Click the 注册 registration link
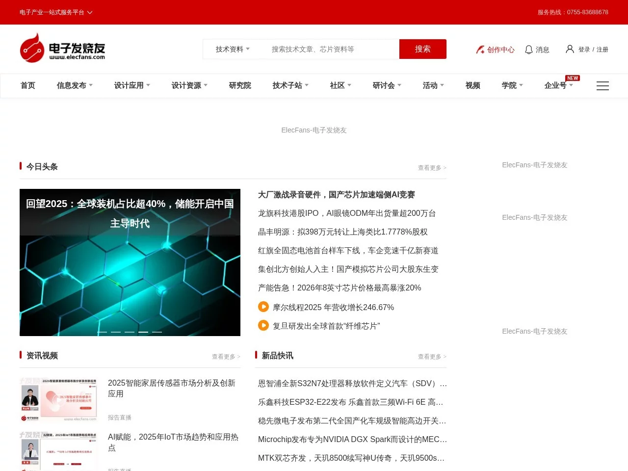The width and height of the screenshot is (628, 471). pos(602,49)
